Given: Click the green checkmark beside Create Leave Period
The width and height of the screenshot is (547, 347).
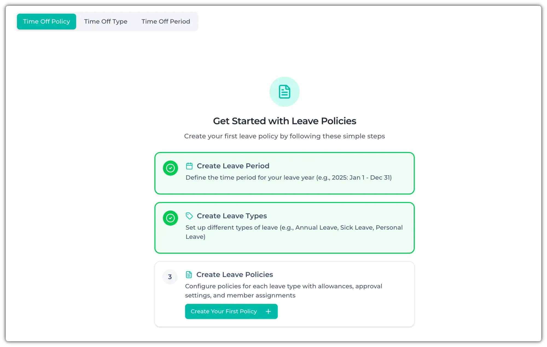Looking at the screenshot, I should click(170, 168).
